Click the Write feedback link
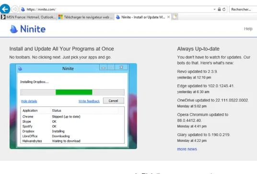257x174 pixels. (x=89, y=101)
